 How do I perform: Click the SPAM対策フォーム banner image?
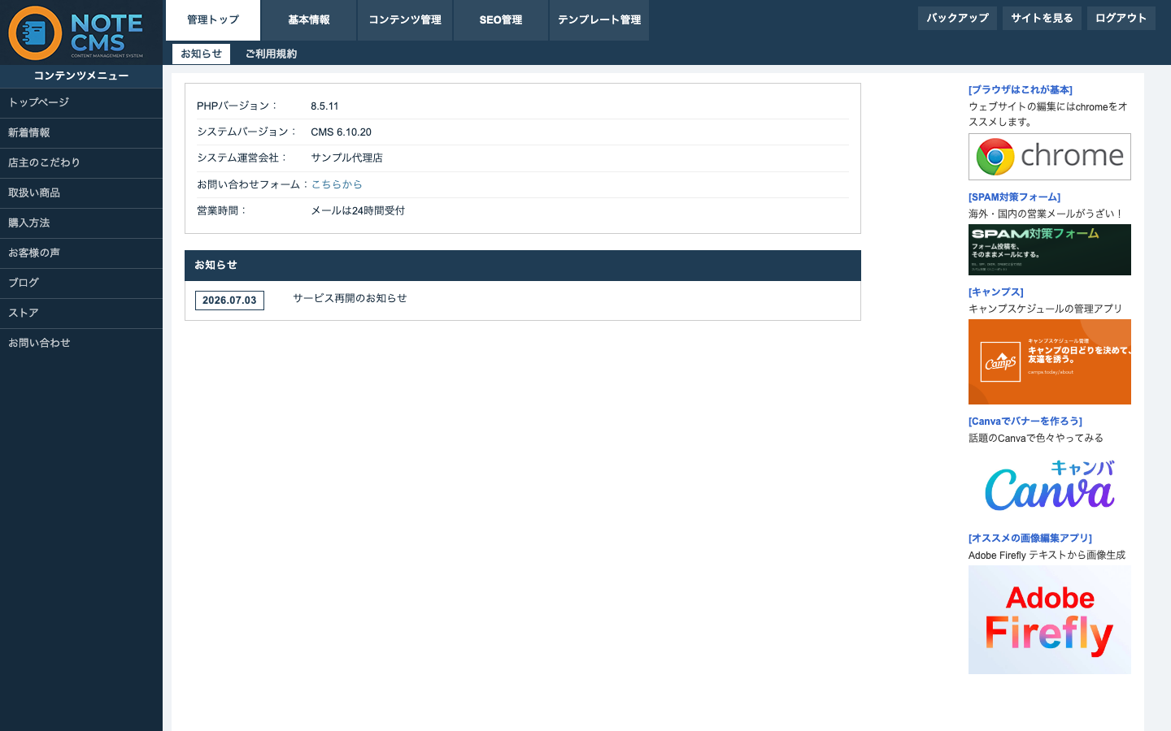1050,250
